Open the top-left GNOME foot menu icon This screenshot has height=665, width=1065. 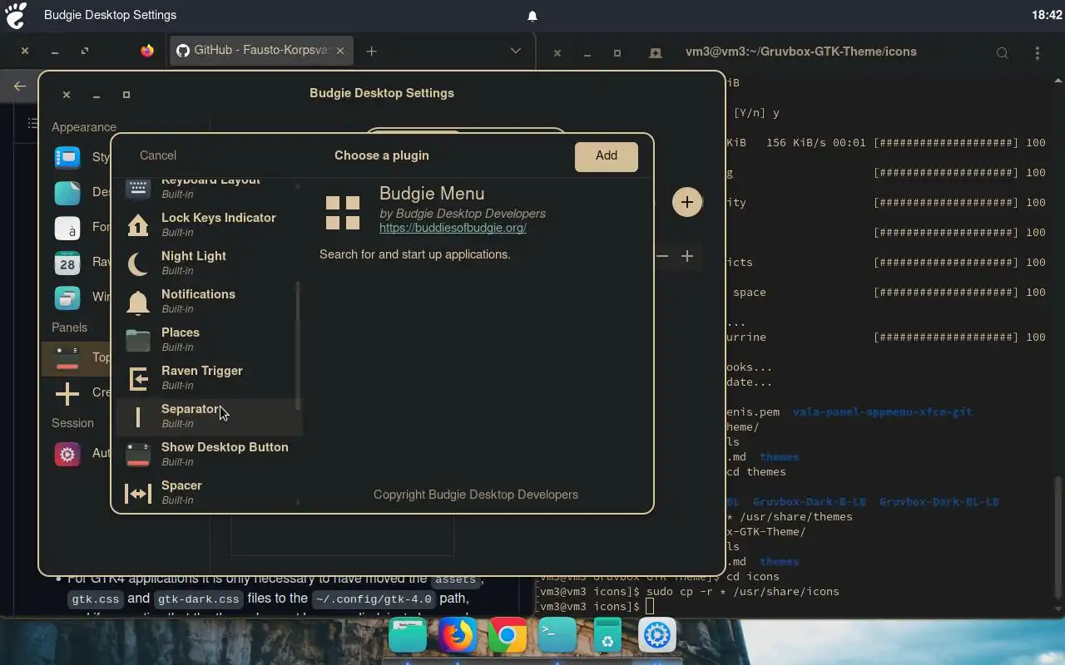[x=16, y=15]
